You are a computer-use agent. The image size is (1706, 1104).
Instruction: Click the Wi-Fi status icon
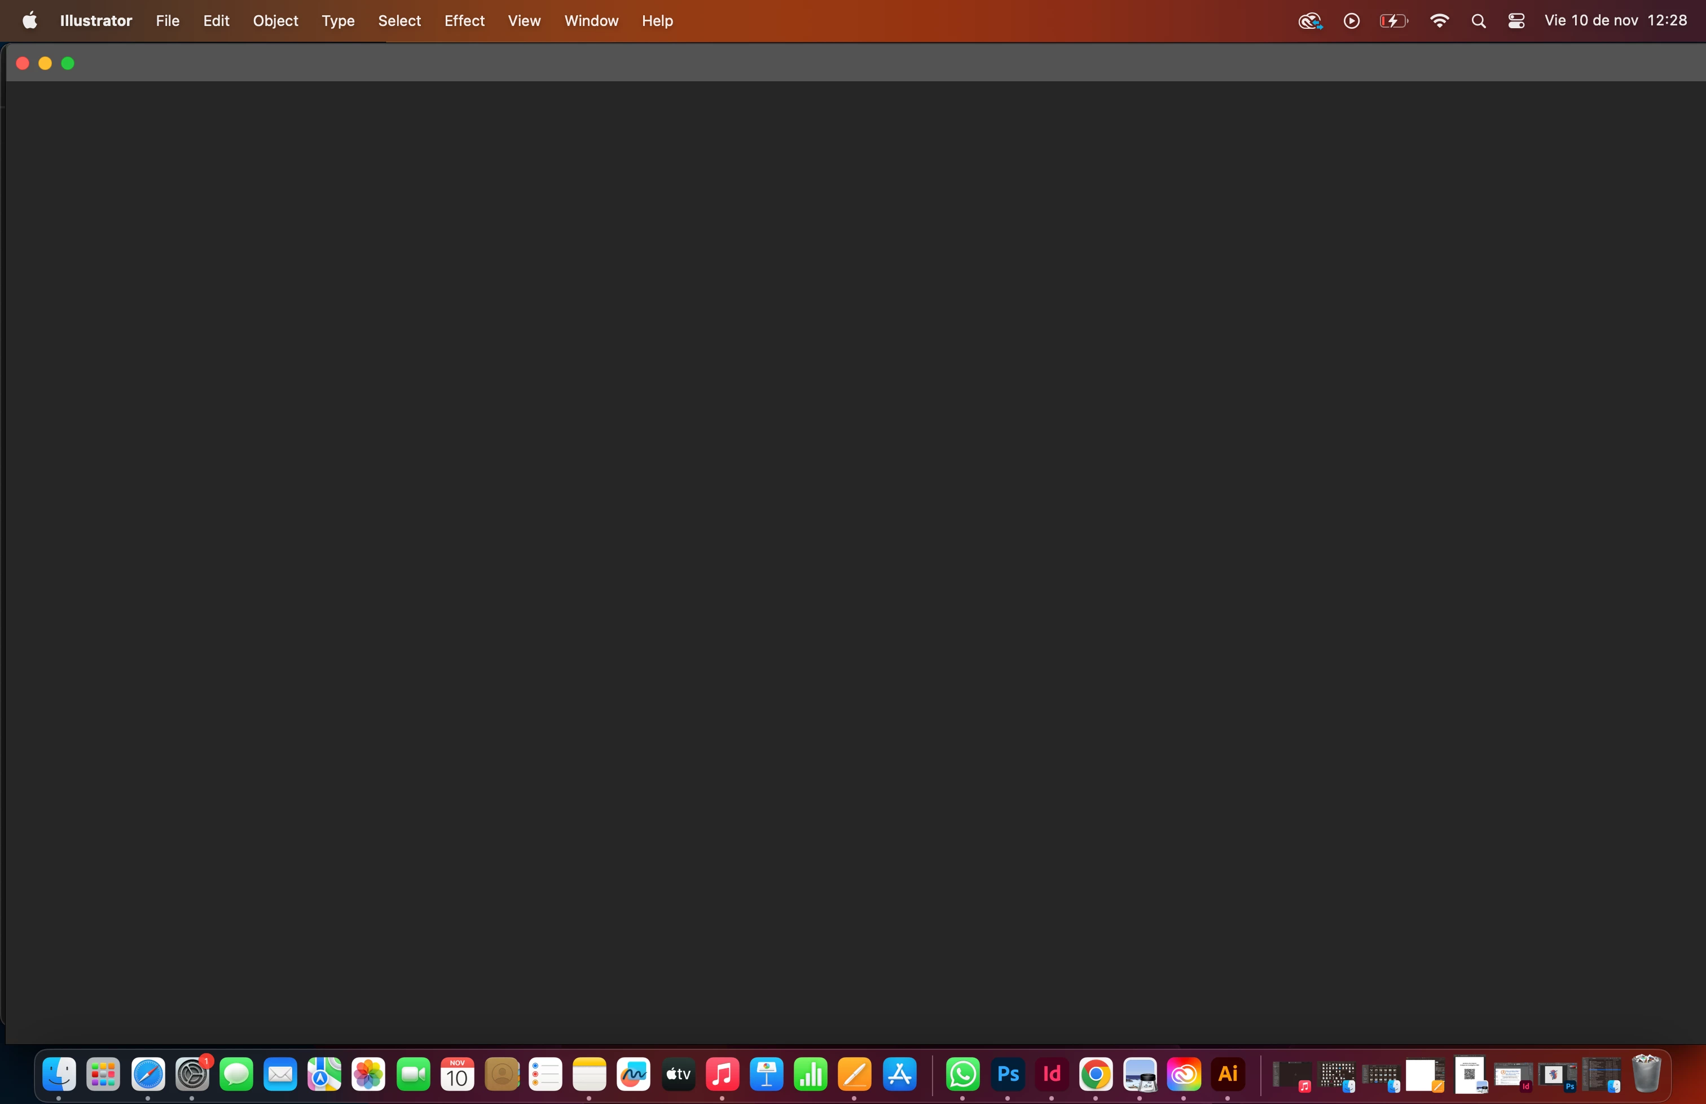coord(1438,21)
